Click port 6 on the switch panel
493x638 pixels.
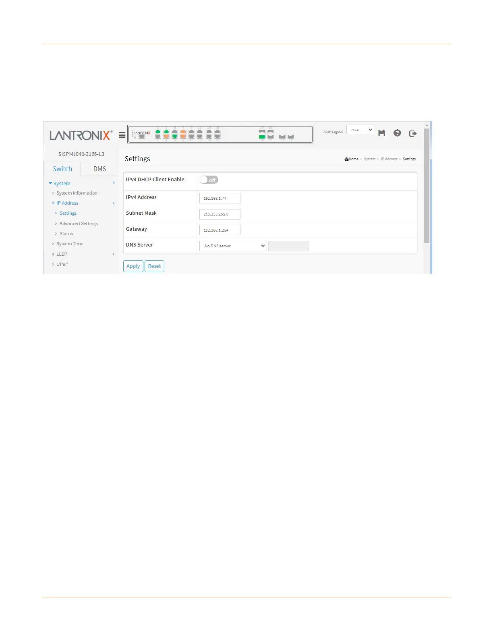coord(174,137)
